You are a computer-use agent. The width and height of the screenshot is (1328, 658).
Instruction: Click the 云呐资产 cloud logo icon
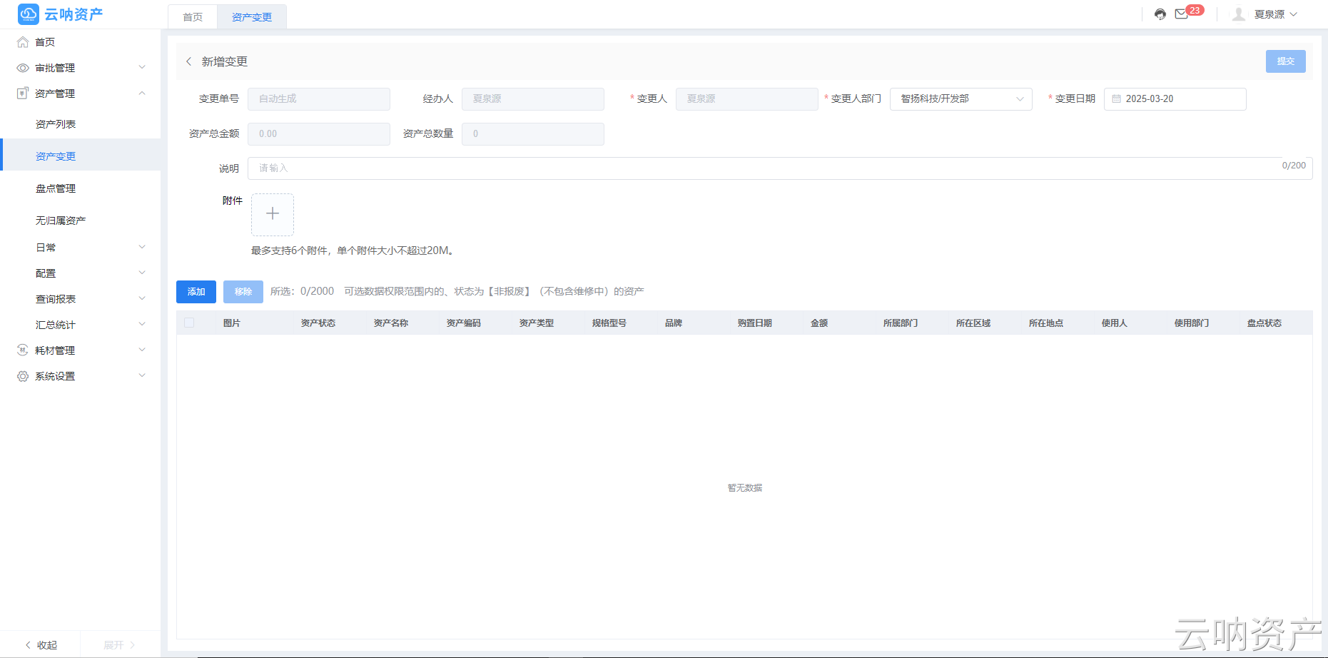(x=29, y=14)
